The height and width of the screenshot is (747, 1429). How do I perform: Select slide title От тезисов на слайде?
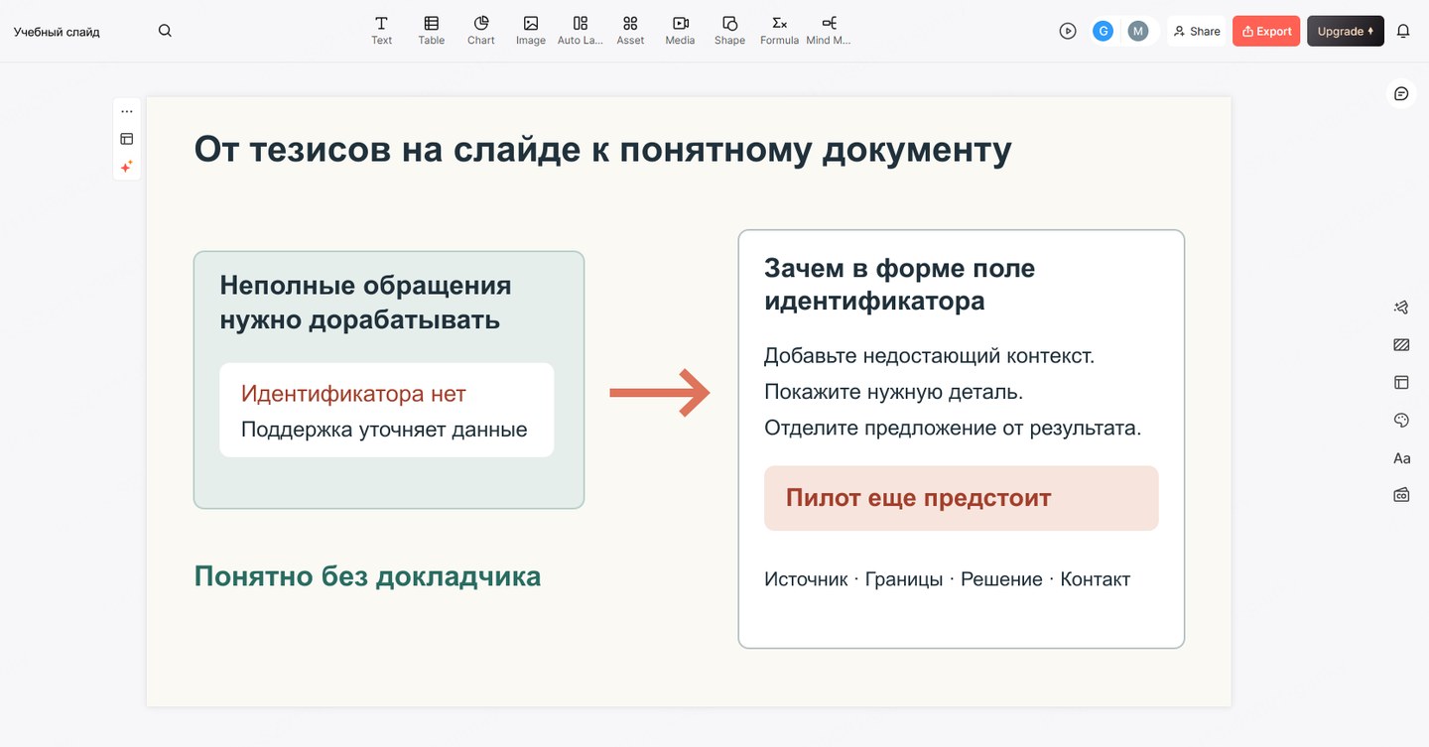[602, 150]
